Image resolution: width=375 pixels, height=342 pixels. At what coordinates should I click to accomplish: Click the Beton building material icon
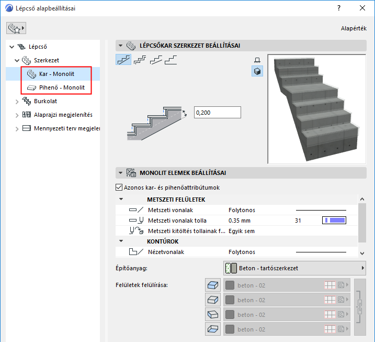[x=231, y=268]
